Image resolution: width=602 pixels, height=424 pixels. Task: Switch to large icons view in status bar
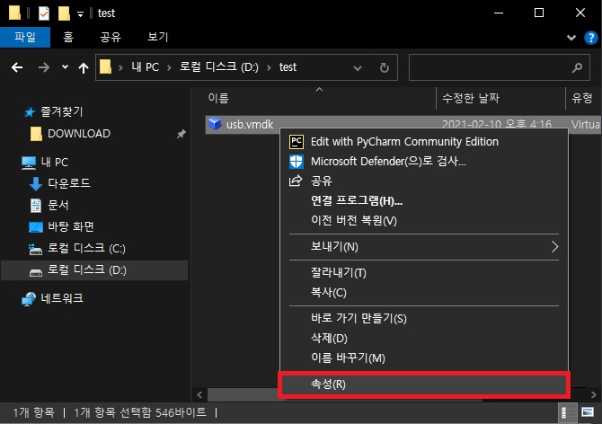588,413
